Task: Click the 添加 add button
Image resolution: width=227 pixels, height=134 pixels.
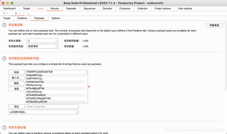Action: pos(16,107)
